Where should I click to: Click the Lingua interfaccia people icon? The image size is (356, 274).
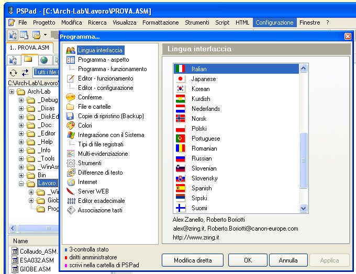tap(71, 50)
